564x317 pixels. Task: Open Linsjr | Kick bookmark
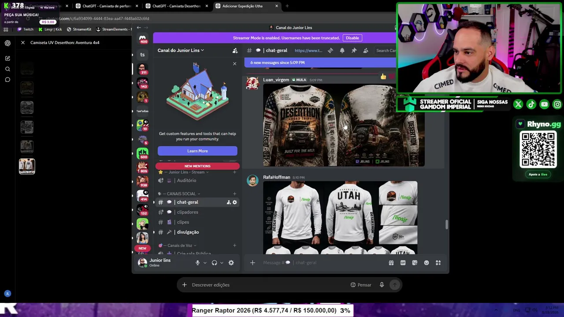pyautogui.click(x=50, y=29)
